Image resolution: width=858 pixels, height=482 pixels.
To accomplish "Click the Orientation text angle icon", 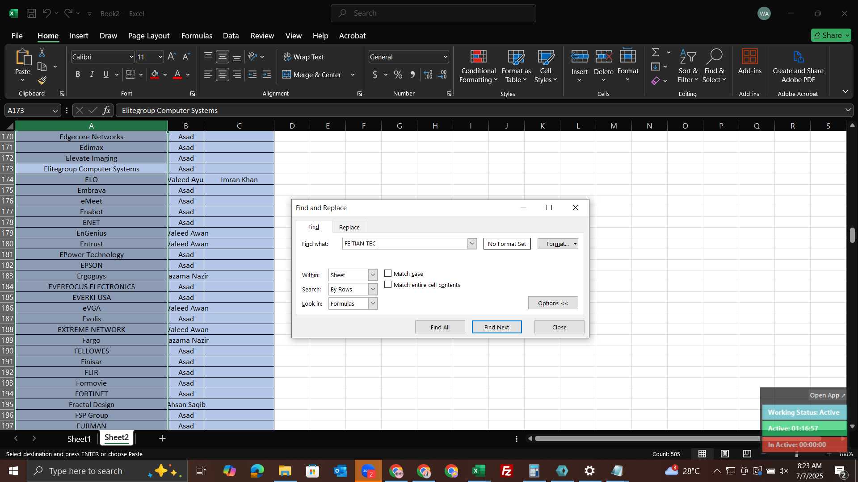I will [x=252, y=57].
